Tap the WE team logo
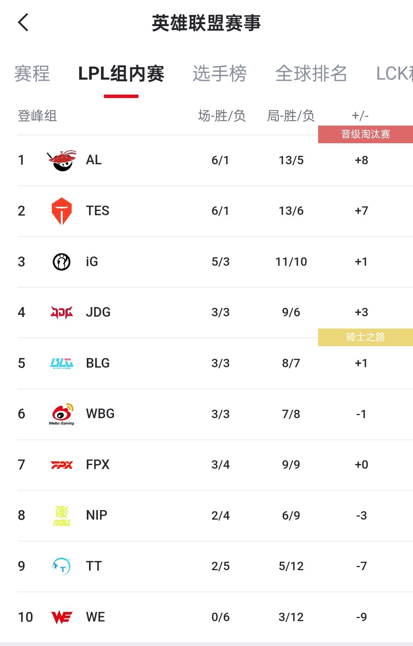413x646 pixels. click(x=62, y=617)
